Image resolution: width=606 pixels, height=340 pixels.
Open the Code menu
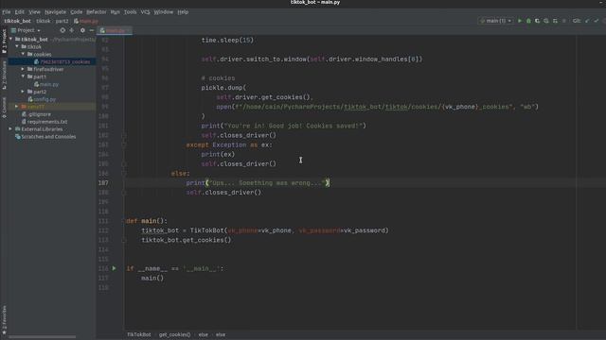[x=76, y=12]
